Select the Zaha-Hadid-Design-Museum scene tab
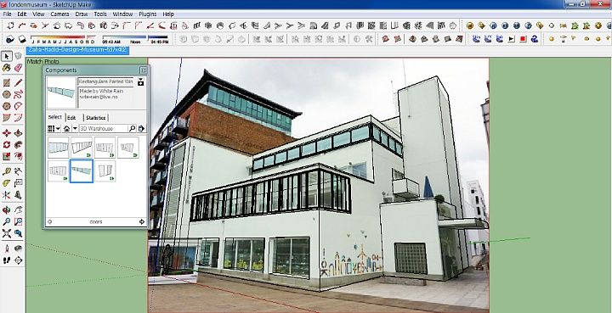 pos(77,50)
